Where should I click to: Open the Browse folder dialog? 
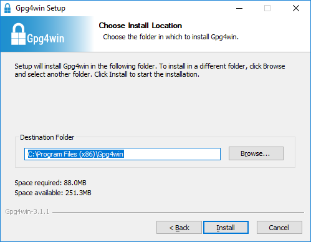[256, 153]
